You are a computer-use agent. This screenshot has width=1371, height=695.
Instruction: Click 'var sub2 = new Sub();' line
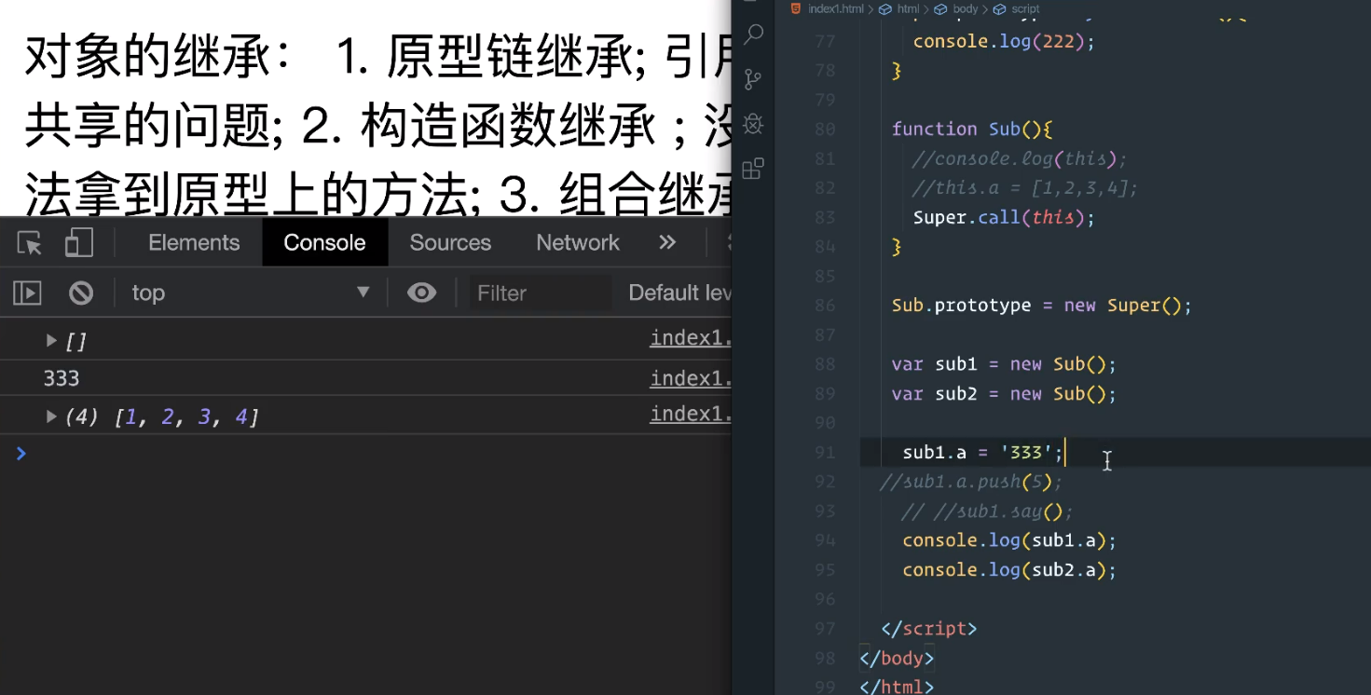[1004, 394]
